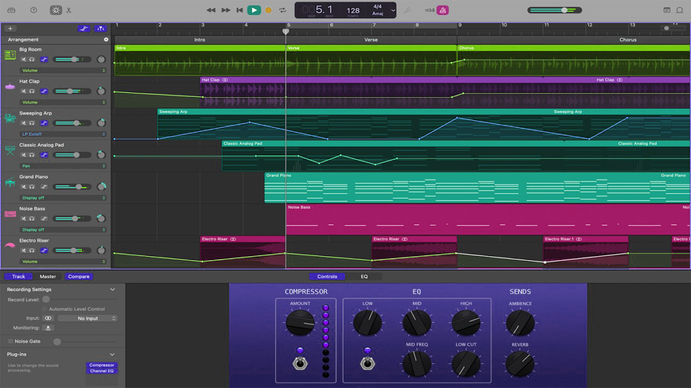The height and width of the screenshot is (388, 691).
Task: Adjust the master volume slider
Action: tap(564, 10)
